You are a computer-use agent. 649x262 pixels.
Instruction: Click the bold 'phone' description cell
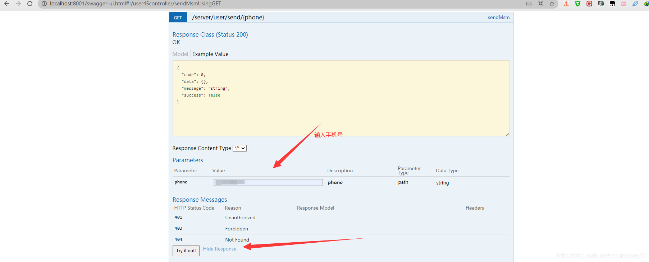[335, 182]
